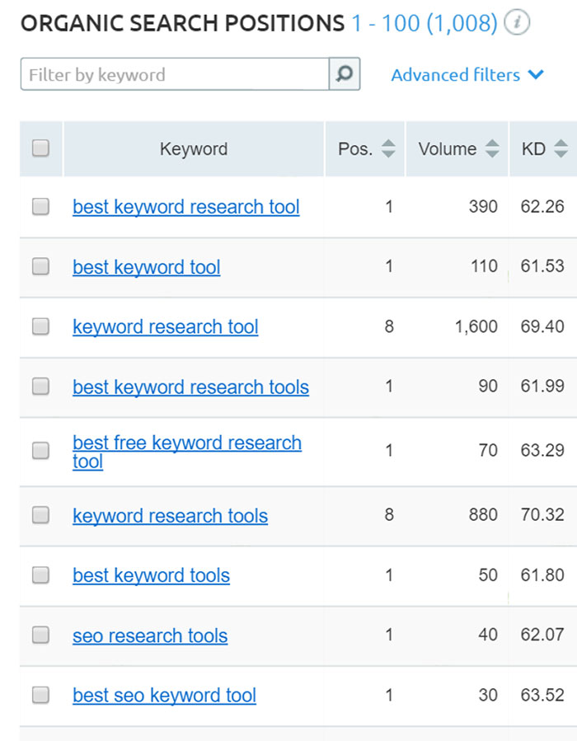Click the search magnifier icon
The image size is (577, 741).
(x=345, y=74)
